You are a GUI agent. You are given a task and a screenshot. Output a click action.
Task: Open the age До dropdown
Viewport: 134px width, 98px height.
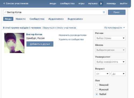(x=118, y=74)
